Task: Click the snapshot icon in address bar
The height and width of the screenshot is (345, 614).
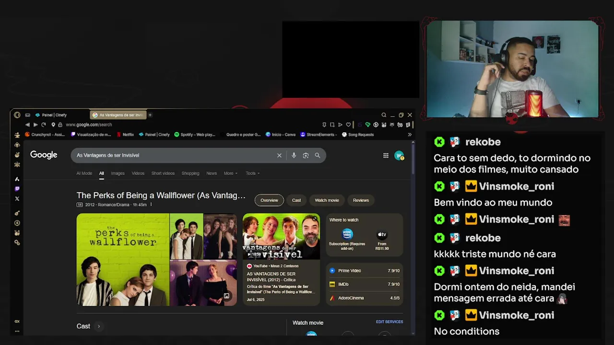Action: coord(332,125)
